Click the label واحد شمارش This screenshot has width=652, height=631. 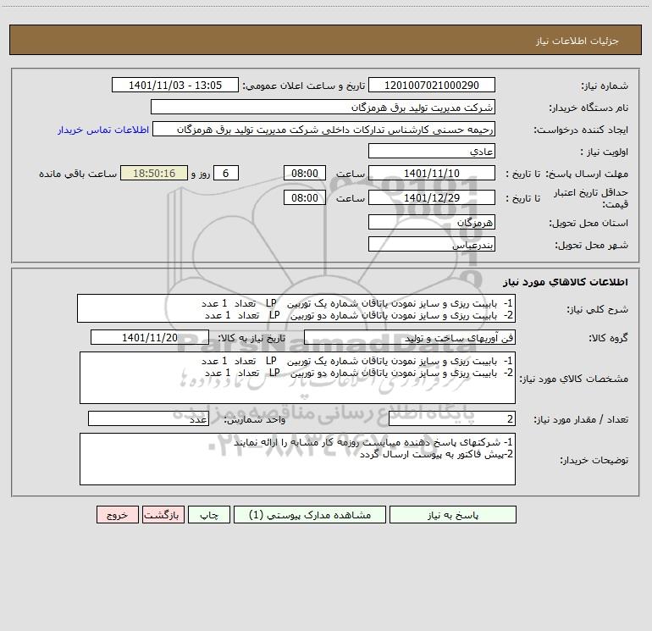(x=255, y=420)
